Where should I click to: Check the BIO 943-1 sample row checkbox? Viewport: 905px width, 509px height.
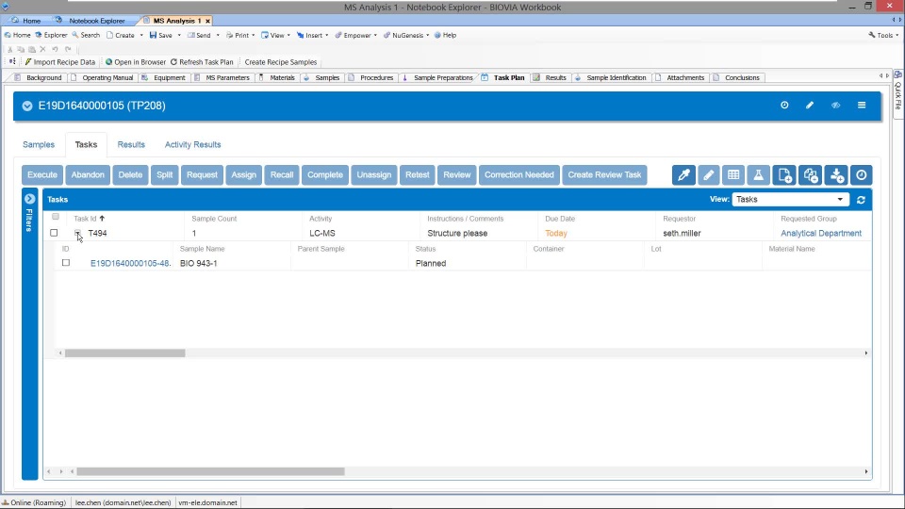[x=66, y=263]
